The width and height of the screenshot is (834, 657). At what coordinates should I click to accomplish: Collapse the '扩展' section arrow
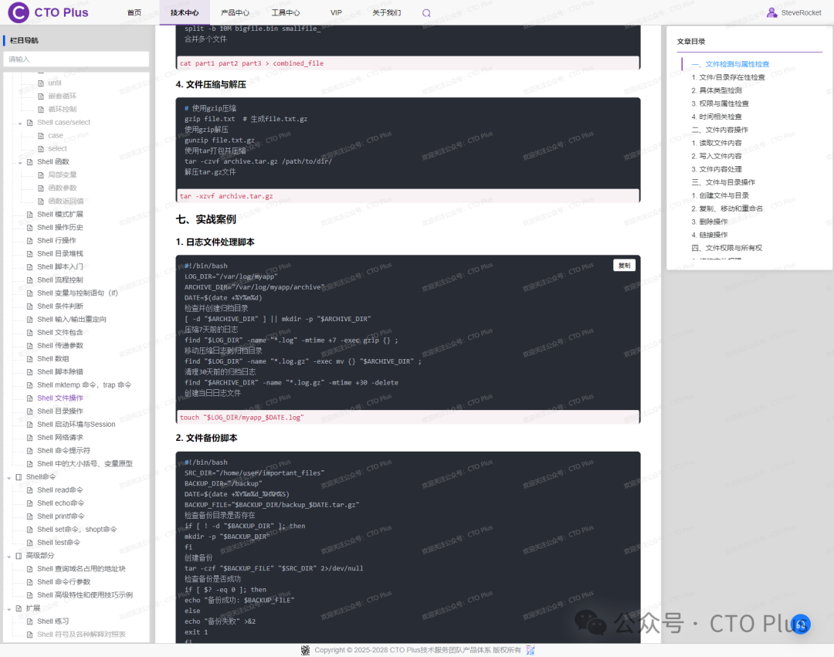(x=9, y=608)
